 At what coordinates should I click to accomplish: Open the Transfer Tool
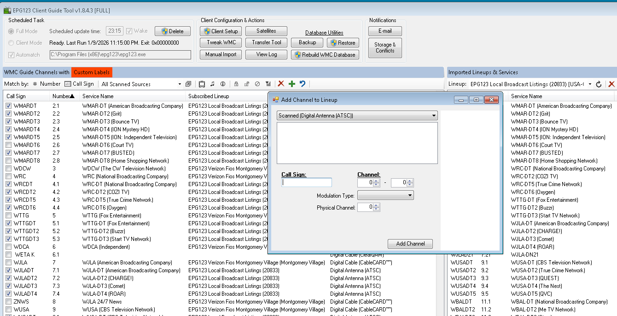click(x=266, y=42)
